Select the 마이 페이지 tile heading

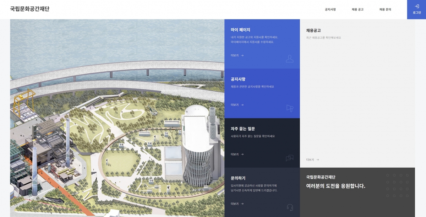pyautogui.click(x=240, y=30)
